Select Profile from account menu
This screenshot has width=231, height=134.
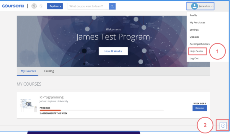(x=193, y=15)
